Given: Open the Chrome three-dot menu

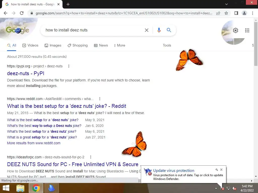Looking at the screenshot, I should (252, 13).
